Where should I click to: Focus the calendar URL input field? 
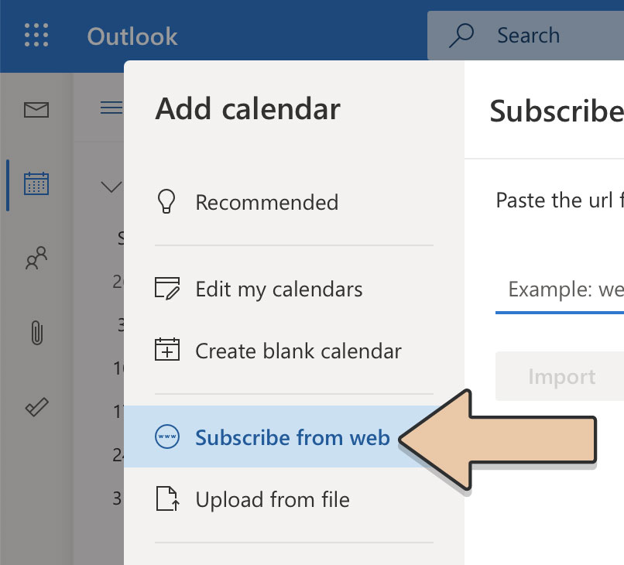click(x=560, y=289)
